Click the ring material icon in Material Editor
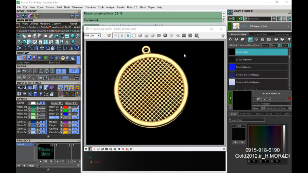 point(230,40)
